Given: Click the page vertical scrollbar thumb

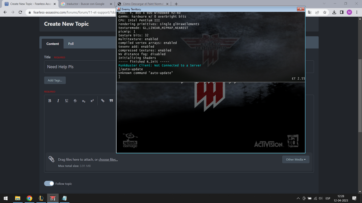Looking at the screenshot, I should coord(360,96).
